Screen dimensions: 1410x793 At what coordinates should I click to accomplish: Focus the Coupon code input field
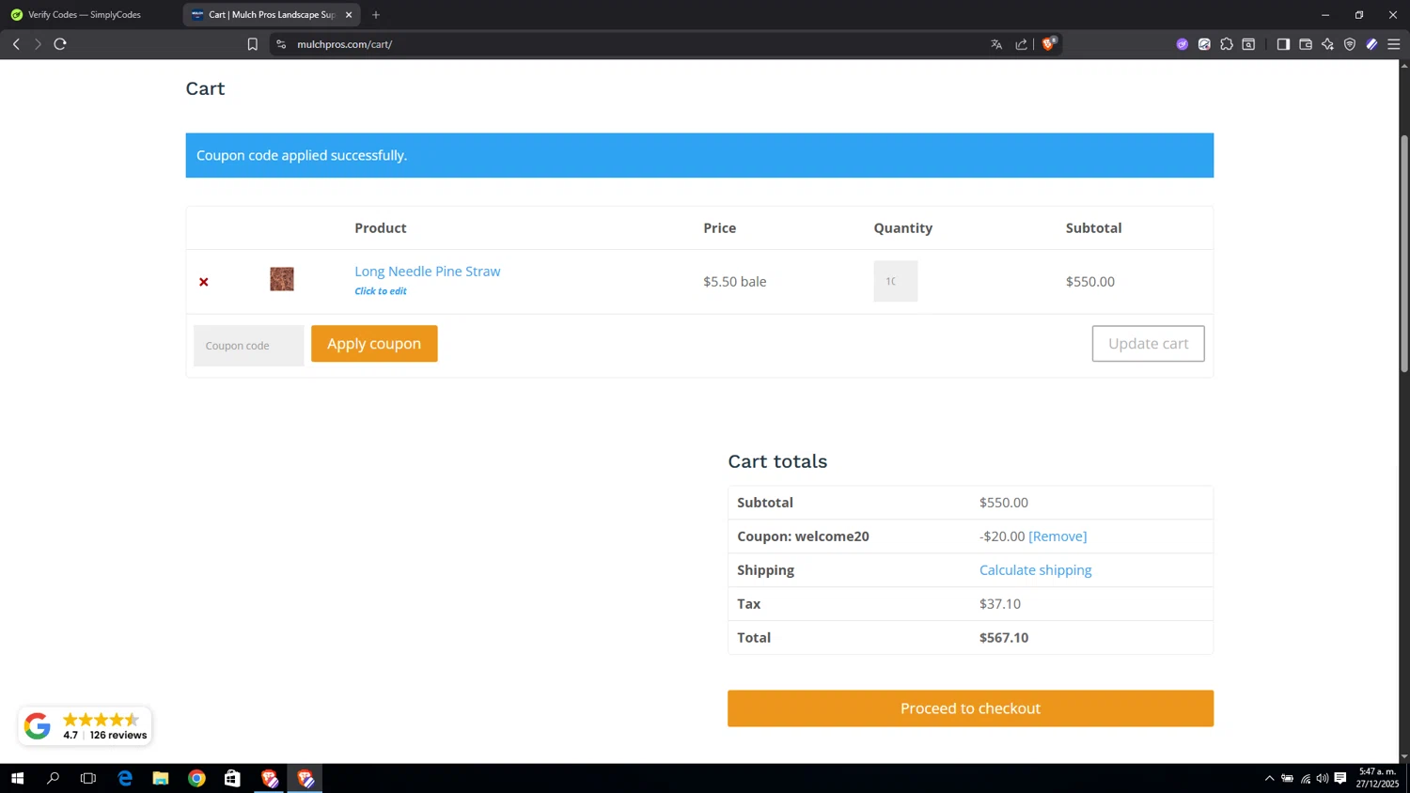249,346
